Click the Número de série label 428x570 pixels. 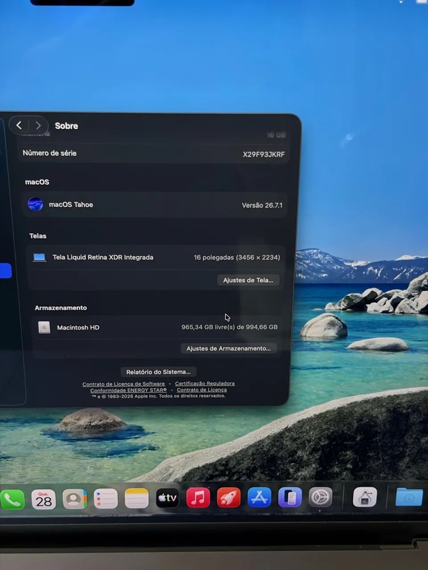(x=49, y=153)
